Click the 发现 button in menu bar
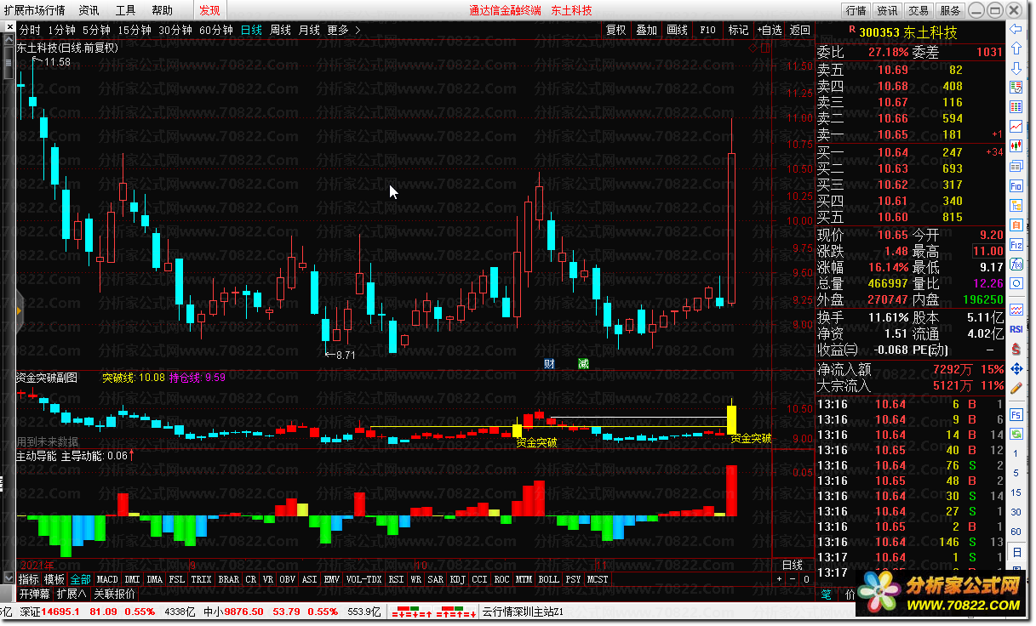This screenshot has height=626, width=1036. click(209, 10)
